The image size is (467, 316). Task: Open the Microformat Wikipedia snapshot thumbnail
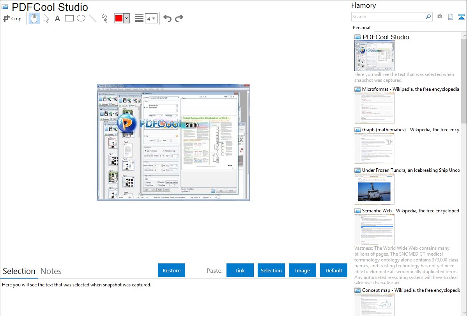[x=374, y=108]
